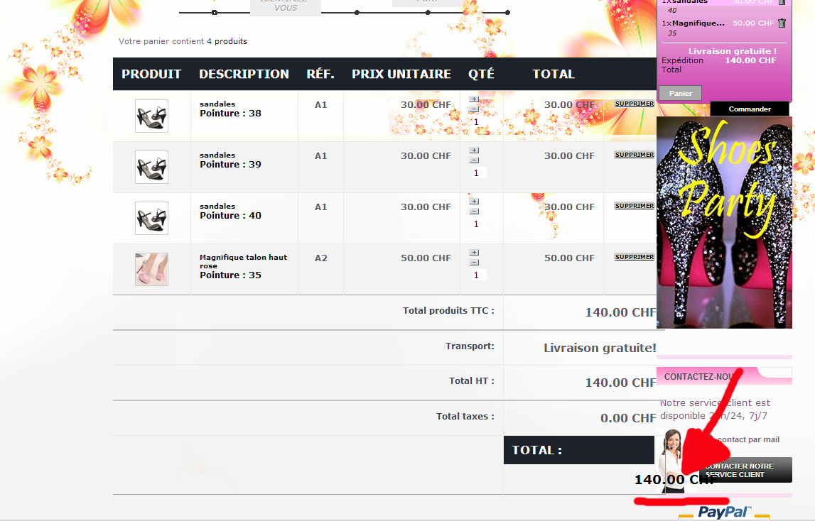Click the Votre panier contient 4 produits text

(x=183, y=41)
